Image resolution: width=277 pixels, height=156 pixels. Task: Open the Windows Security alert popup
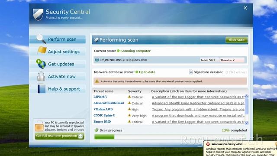click(240, 149)
